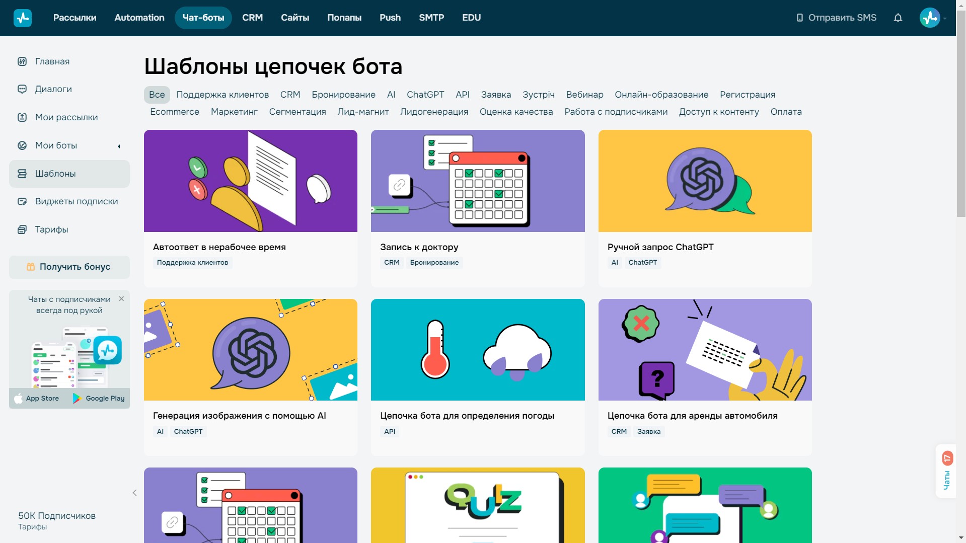Open the Чаты support widget
This screenshot has width=966, height=543.
coord(947,471)
